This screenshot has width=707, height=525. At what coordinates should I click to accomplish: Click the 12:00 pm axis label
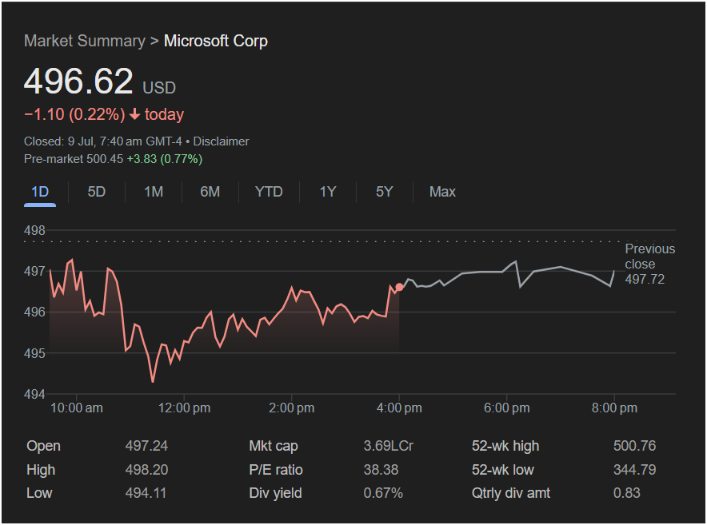pos(184,408)
